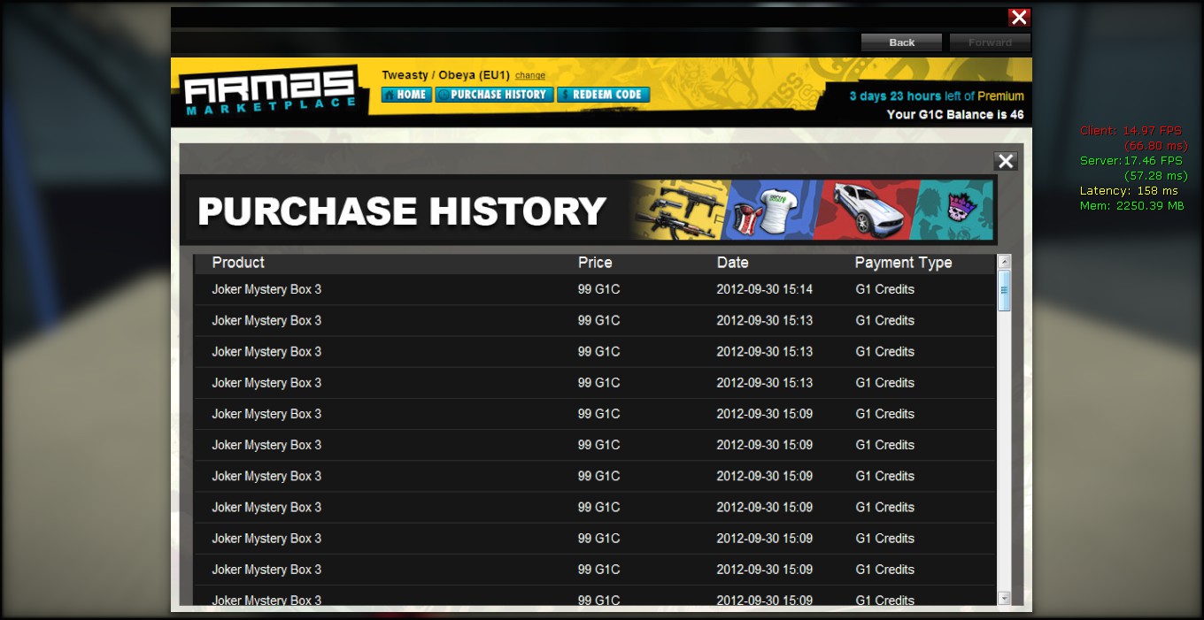Screen dimensions: 1204x620
Task: Click the large PURCHASE HISTORY heading
Action: [x=402, y=211]
